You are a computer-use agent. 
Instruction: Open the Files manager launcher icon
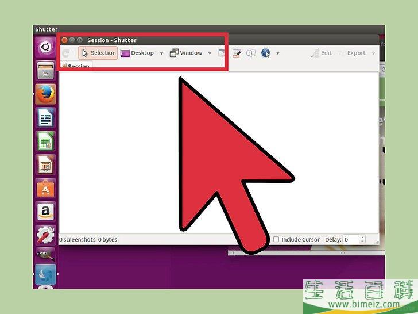point(45,71)
